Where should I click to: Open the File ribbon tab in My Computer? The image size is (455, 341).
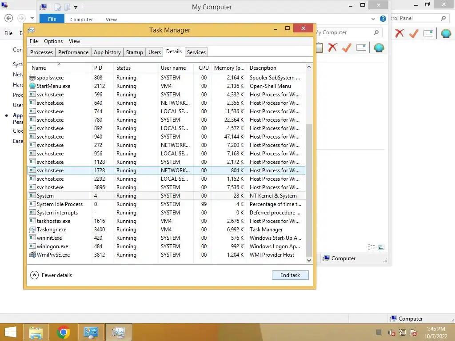[x=52, y=19]
